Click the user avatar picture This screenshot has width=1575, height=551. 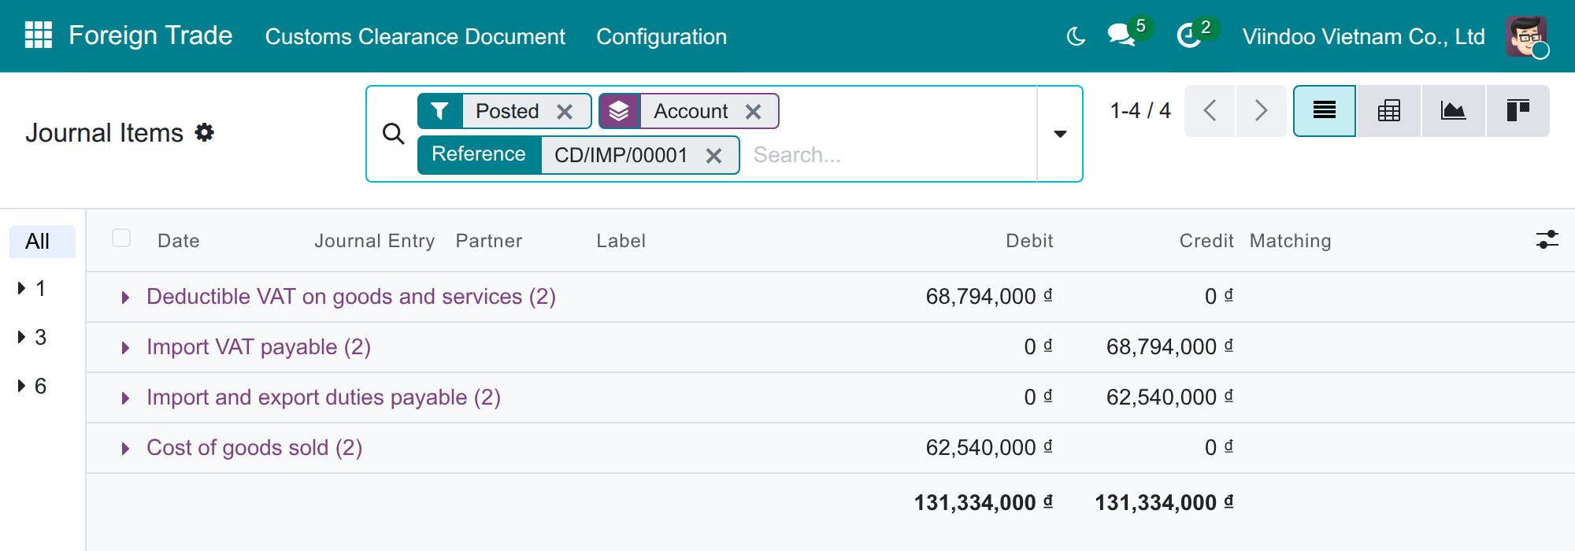[x=1526, y=36]
